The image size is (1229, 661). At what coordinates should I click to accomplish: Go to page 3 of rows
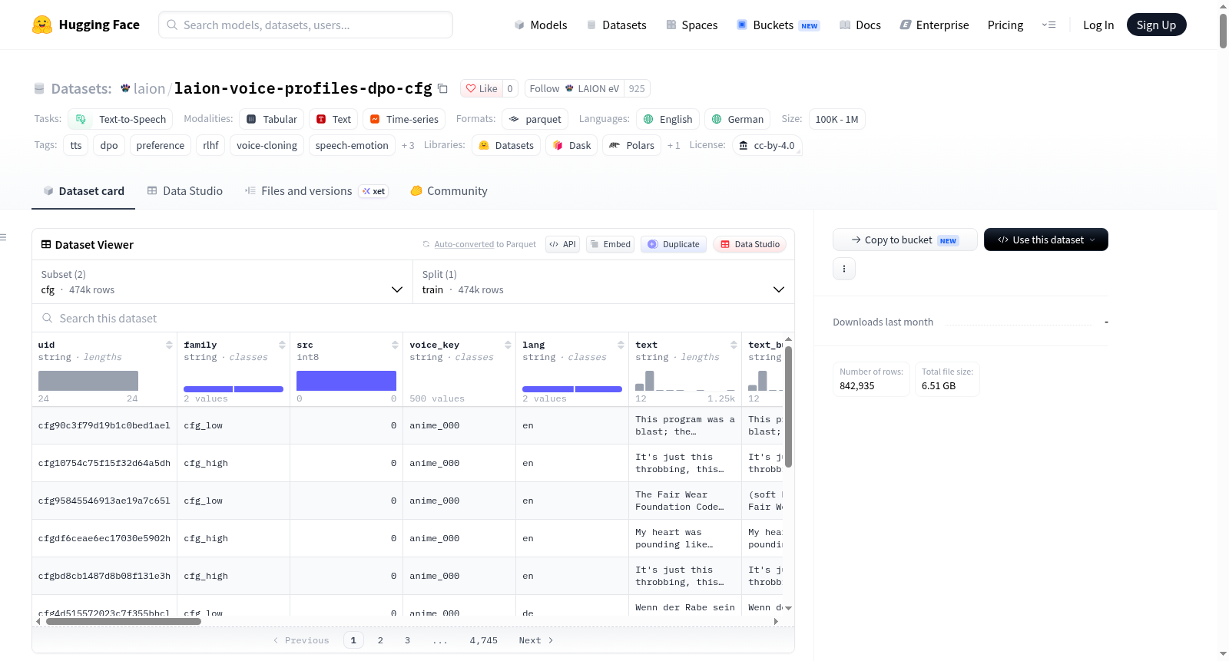coord(407,640)
